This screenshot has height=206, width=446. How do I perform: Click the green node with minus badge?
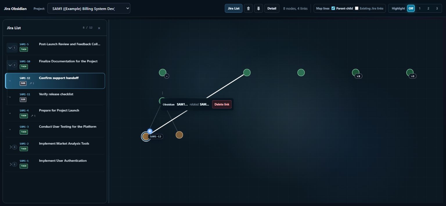coord(162,72)
